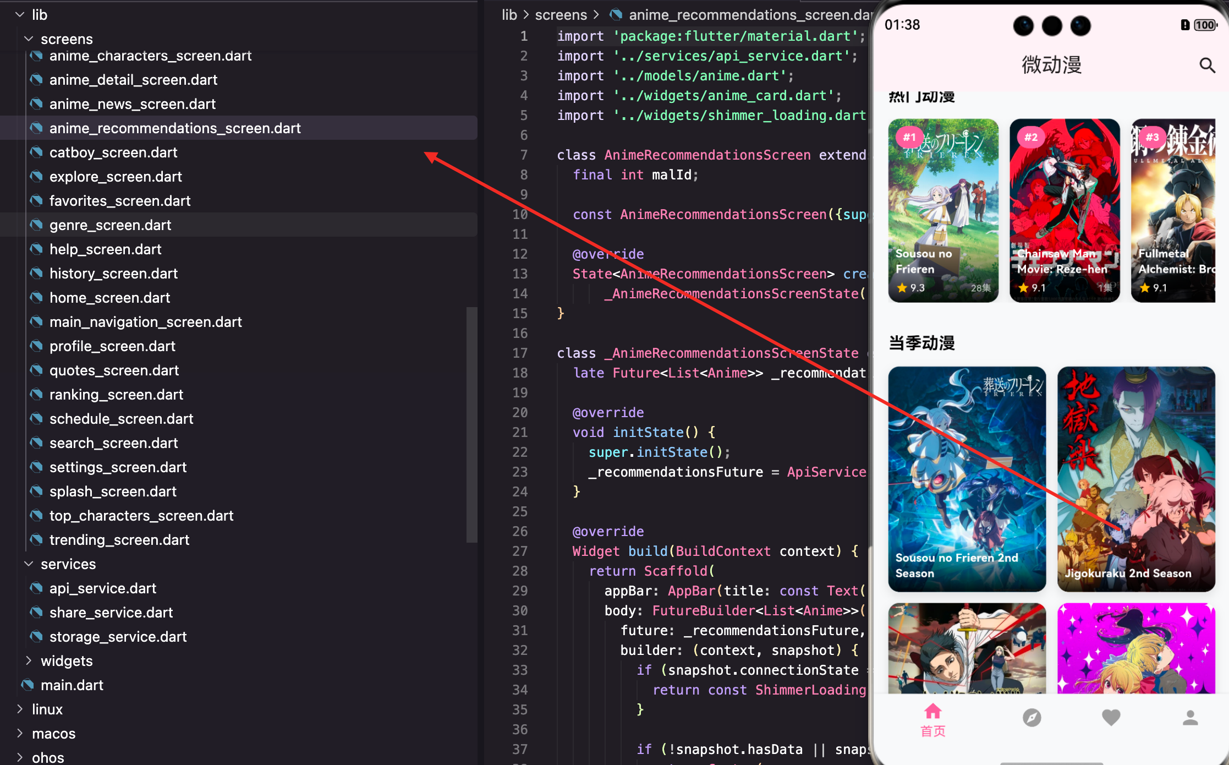Viewport: 1229px width, 765px height.
Task: Click the screens breadcrumb segment
Action: [561, 15]
